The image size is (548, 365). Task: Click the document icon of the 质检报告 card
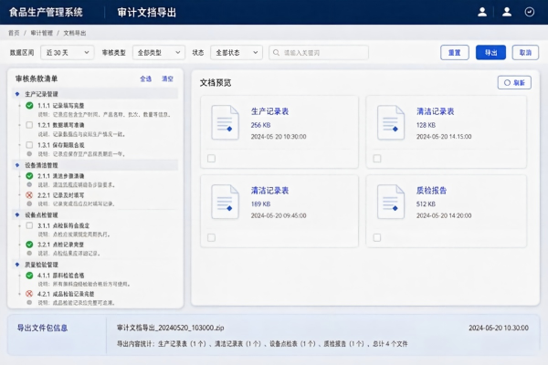tap(391, 202)
